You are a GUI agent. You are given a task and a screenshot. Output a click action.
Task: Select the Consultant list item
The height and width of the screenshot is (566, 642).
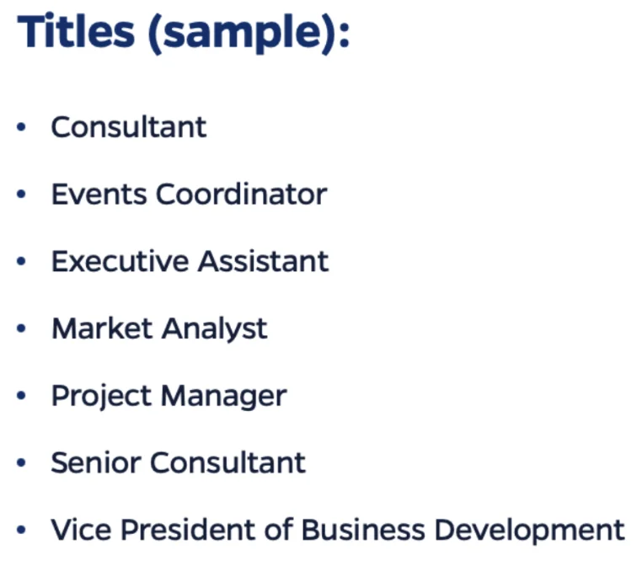(128, 127)
